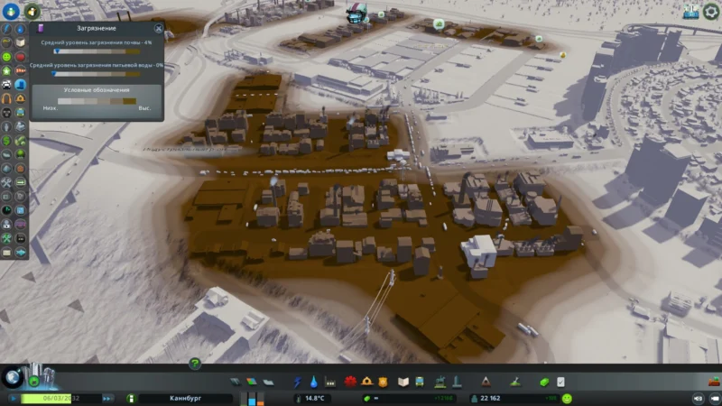Click the money balance field
This screenshot has width=722, height=406.
408,398
